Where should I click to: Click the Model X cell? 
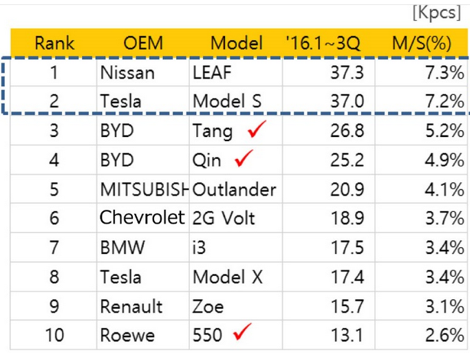[228, 277]
